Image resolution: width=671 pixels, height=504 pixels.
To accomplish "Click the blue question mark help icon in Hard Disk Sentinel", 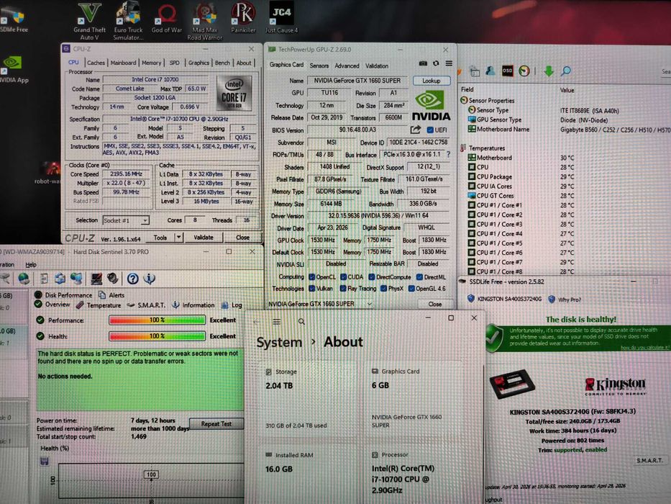I will 132,279.
